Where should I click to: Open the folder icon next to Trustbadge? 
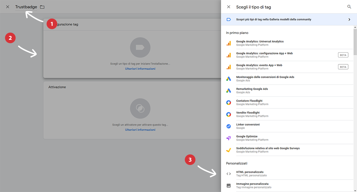pos(42,7)
